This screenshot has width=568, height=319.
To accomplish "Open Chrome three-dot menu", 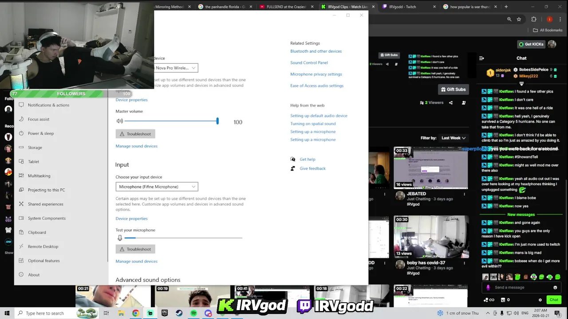I will click(x=561, y=19).
